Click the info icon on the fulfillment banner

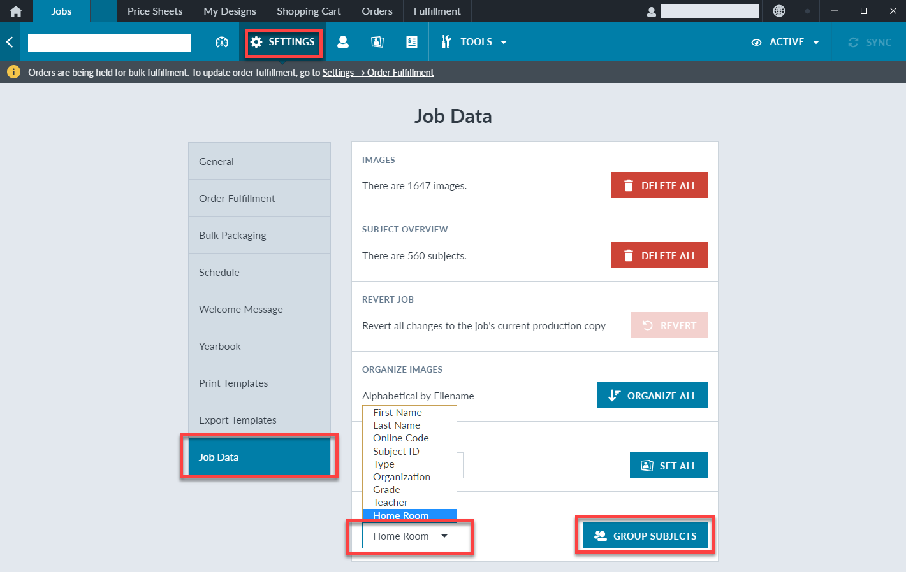tap(13, 71)
